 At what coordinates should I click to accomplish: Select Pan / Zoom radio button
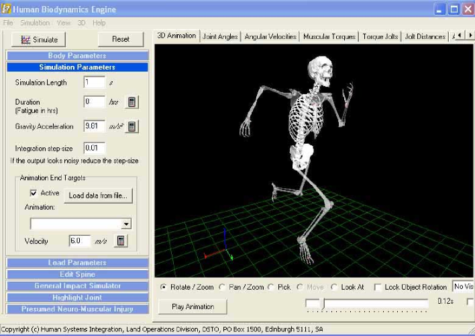point(222,287)
